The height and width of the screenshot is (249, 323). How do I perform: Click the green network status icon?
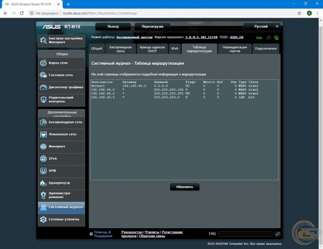click(276, 37)
